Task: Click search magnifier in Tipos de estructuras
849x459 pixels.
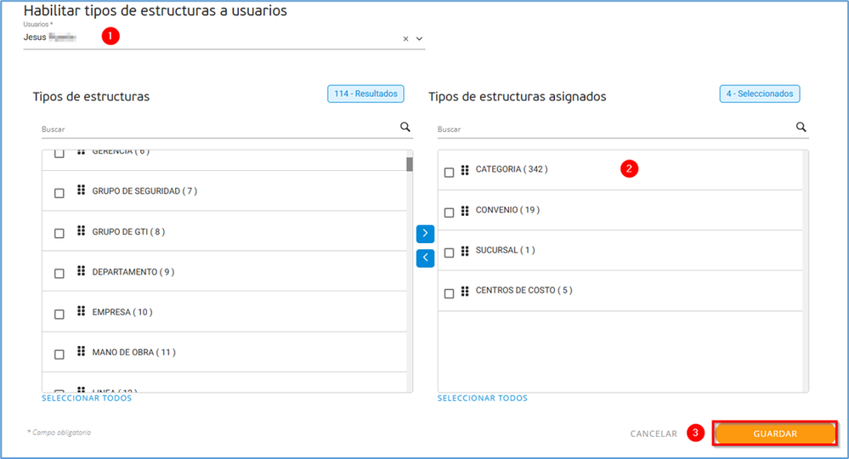Action: click(405, 127)
